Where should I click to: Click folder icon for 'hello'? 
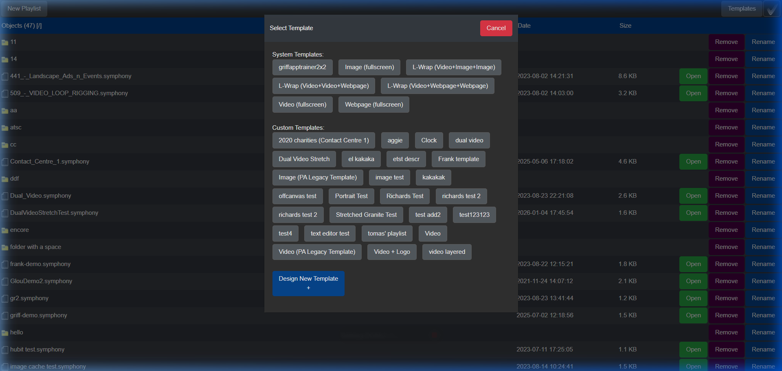point(5,333)
